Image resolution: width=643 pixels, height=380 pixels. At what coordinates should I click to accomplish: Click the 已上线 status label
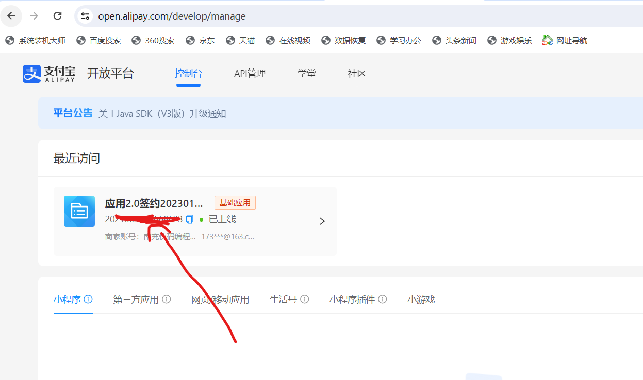click(x=222, y=219)
